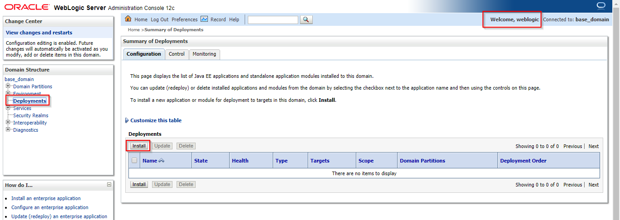Screen dimensions: 620x220
Task: Click the State column header
Action: (201, 161)
